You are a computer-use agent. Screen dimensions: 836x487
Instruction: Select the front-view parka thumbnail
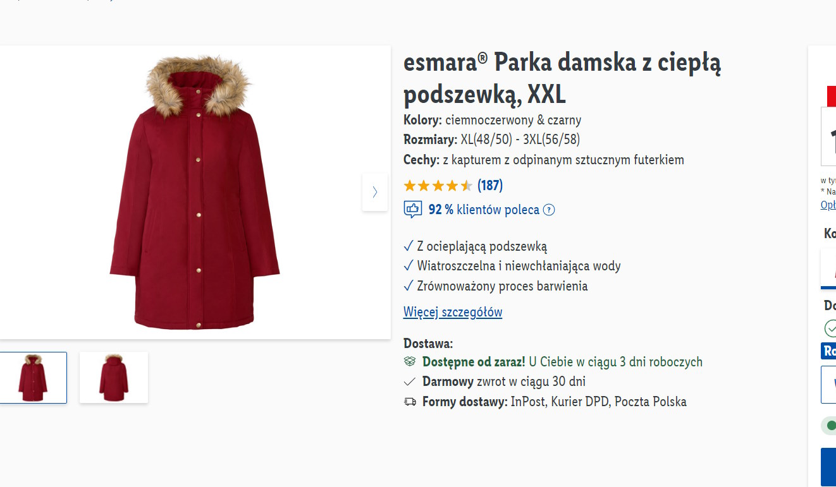click(x=33, y=377)
